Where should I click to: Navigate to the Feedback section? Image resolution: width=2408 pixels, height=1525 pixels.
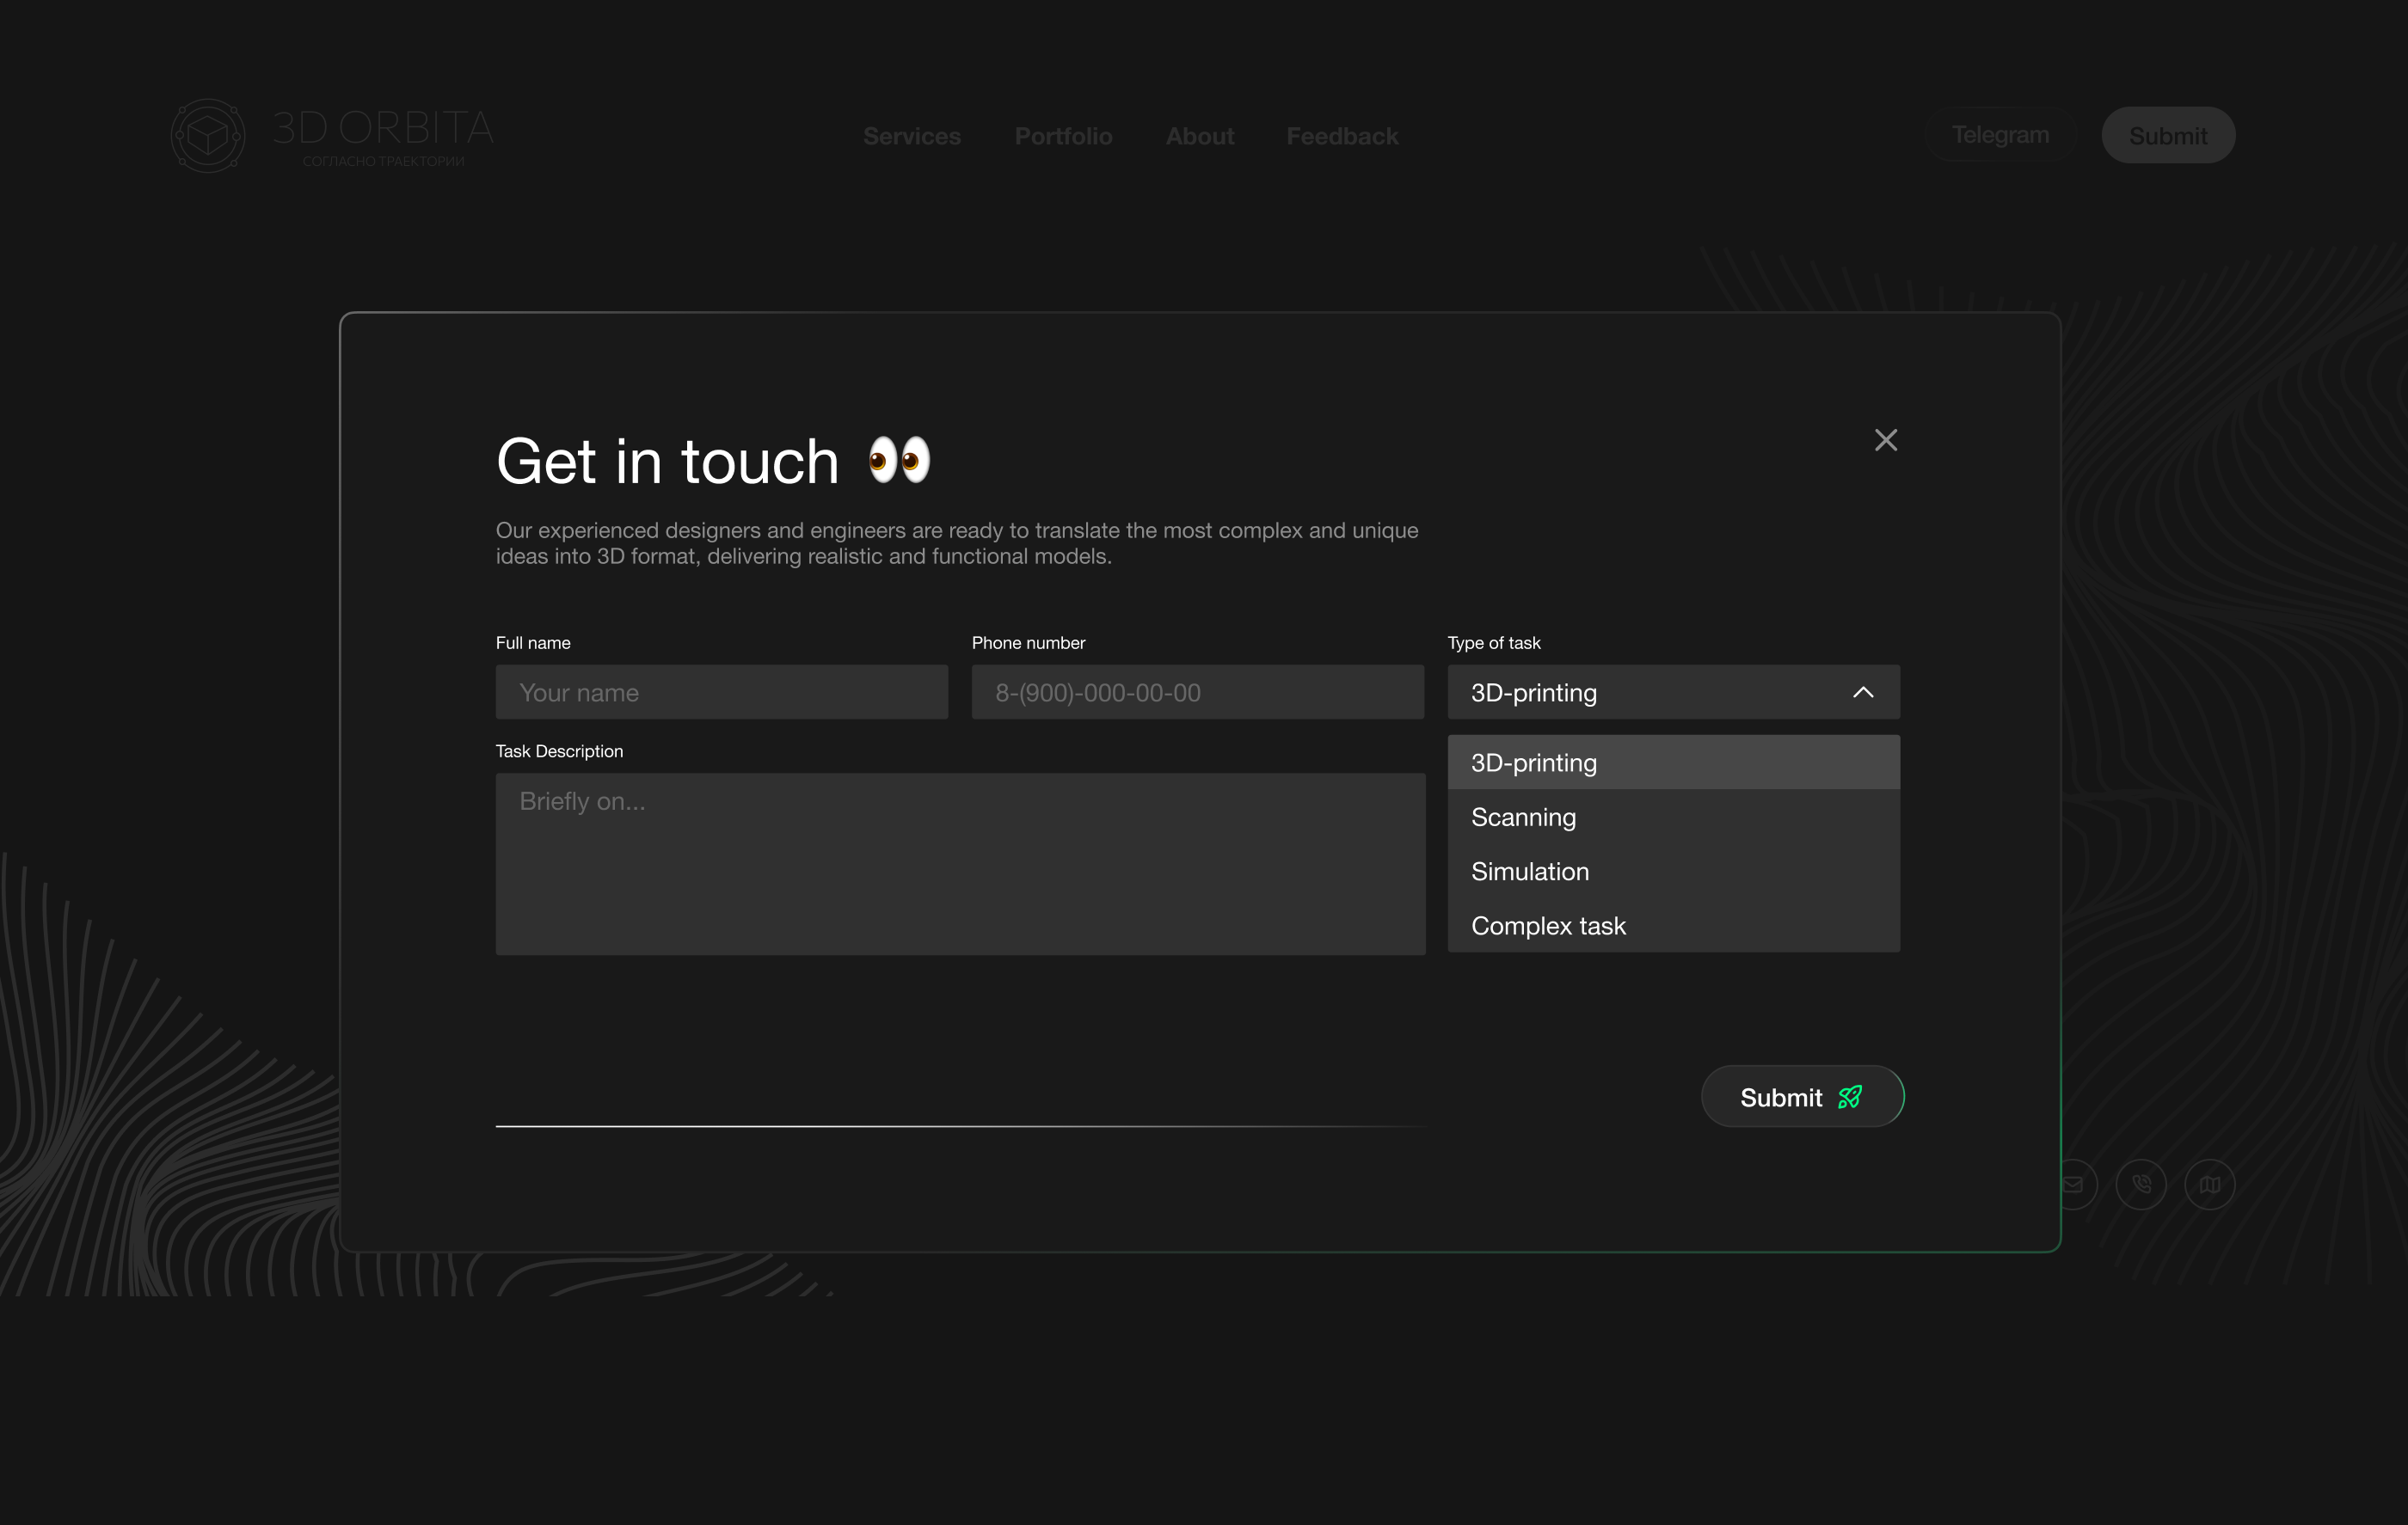tap(1342, 136)
